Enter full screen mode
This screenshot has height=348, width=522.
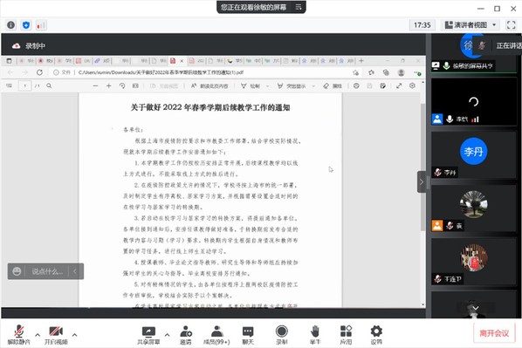click(x=511, y=25)
